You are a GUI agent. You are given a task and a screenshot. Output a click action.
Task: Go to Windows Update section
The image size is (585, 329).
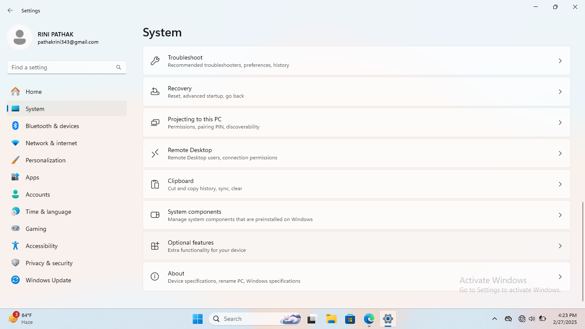[48, 280]
